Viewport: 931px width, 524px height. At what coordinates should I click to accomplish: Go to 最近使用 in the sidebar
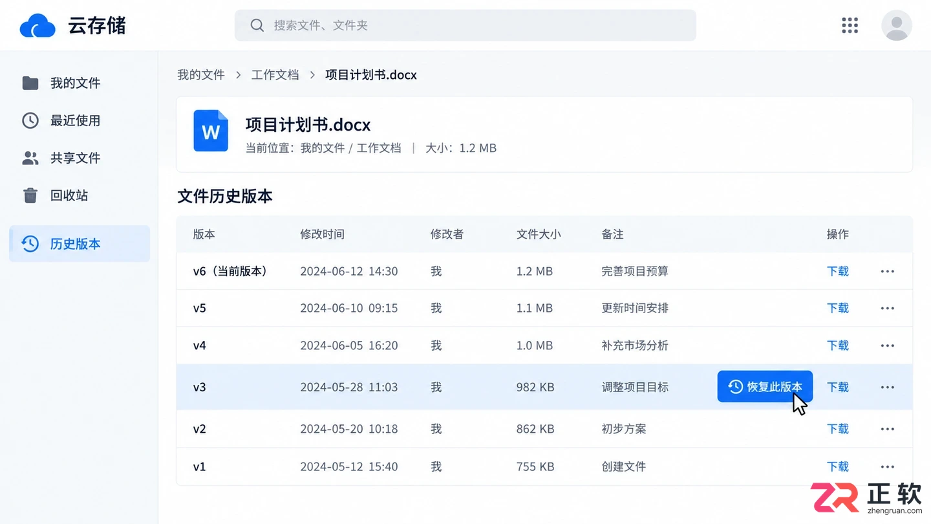[x=80, y=120]
